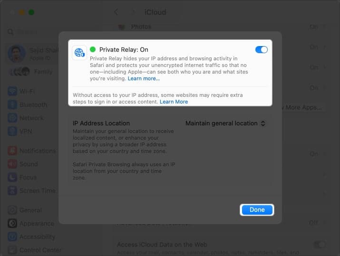Open the Network sidebar icon
Viewport: 340px width, 256px height.
12,118
